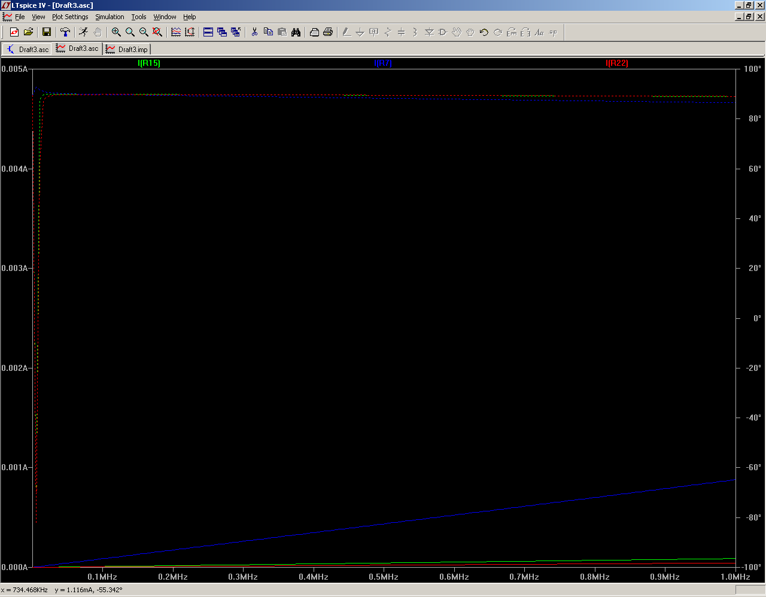This screenshot has height=597, width=766.
Task: Click the Move open hand icon
Action: pyautogui.click(x=457, y=32)
